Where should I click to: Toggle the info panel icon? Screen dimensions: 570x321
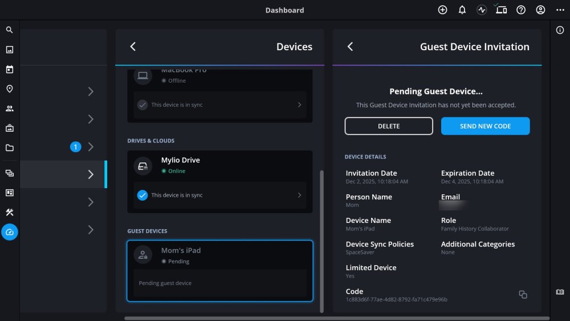[x=560, y=30]
